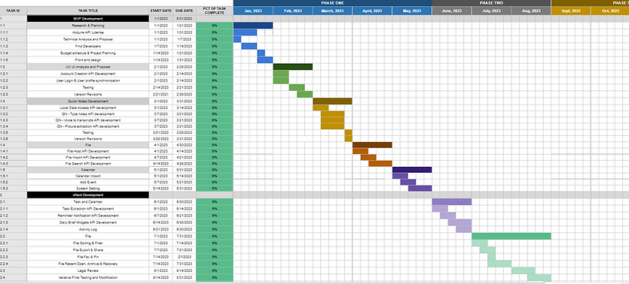Screen dimensions: 629x284
Task: Click QN - Picture extraction API development
Action: click(x=88, y=126)
